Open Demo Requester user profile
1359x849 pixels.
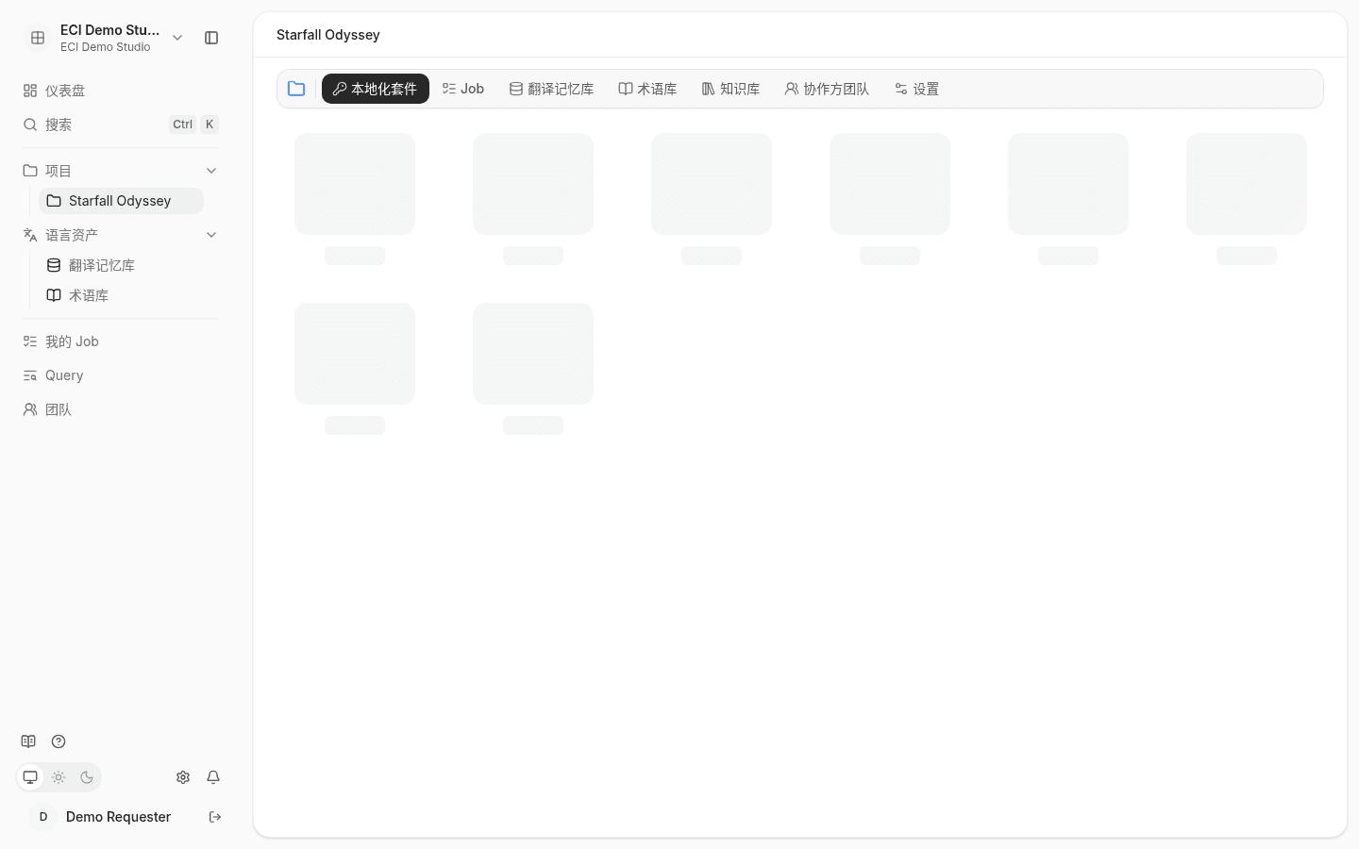click(118, 817)
